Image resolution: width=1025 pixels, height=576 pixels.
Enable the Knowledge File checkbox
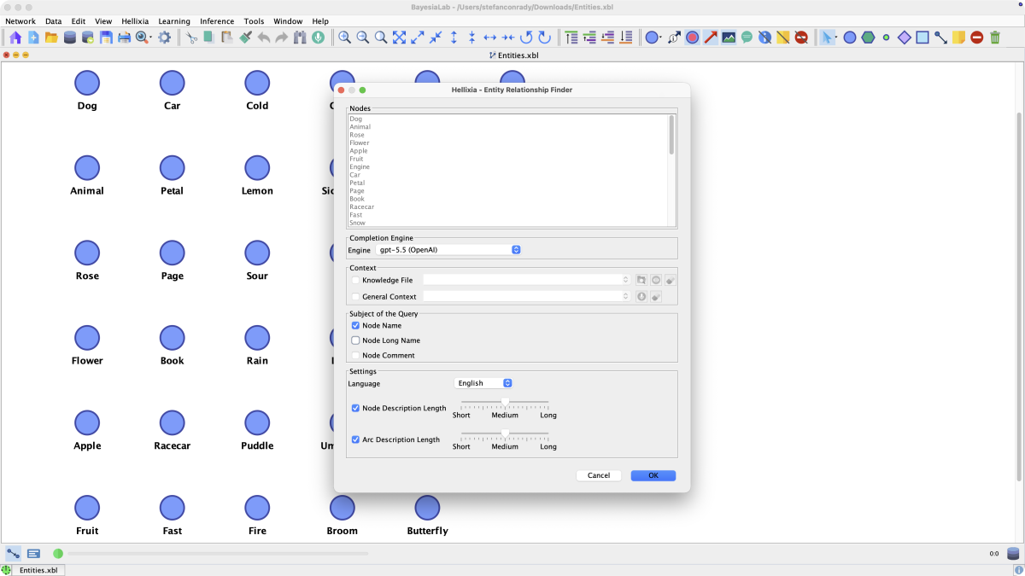click(355, 280)
